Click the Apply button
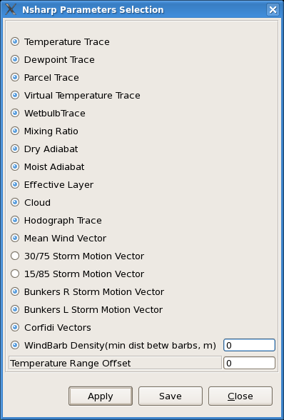 [x=101, y=396]
